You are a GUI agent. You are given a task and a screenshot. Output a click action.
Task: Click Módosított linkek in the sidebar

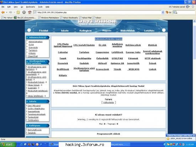[36, 82]
